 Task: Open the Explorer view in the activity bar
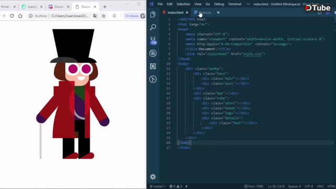click(x=153, y=15)
